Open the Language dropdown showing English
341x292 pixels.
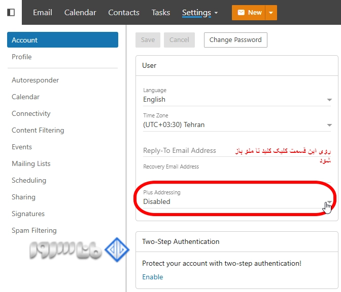237,99
